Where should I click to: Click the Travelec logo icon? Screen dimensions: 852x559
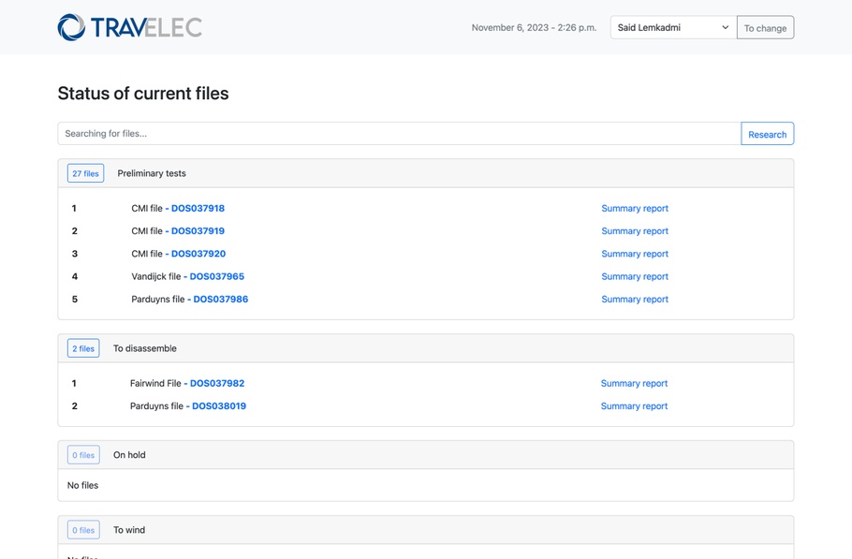click(71, 27)
